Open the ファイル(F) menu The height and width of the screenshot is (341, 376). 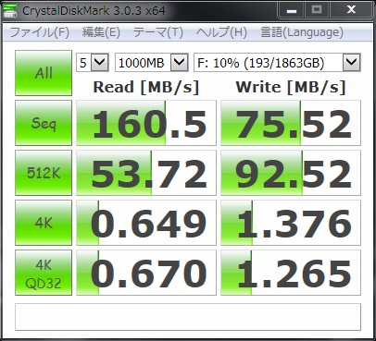click(x=40, y=32)
